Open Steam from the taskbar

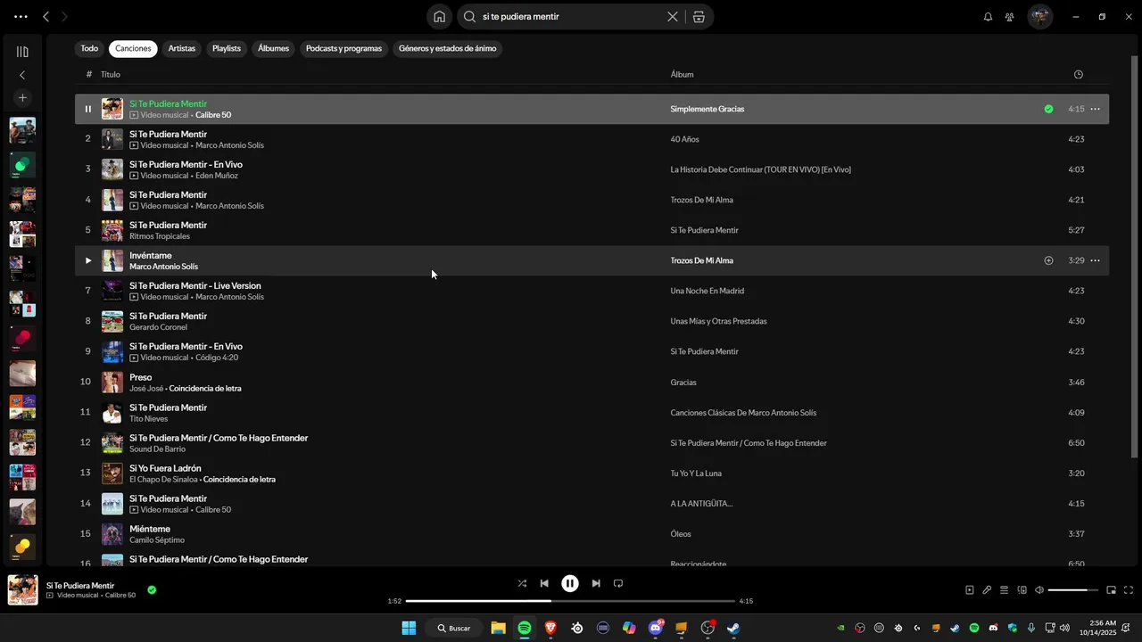733,628
